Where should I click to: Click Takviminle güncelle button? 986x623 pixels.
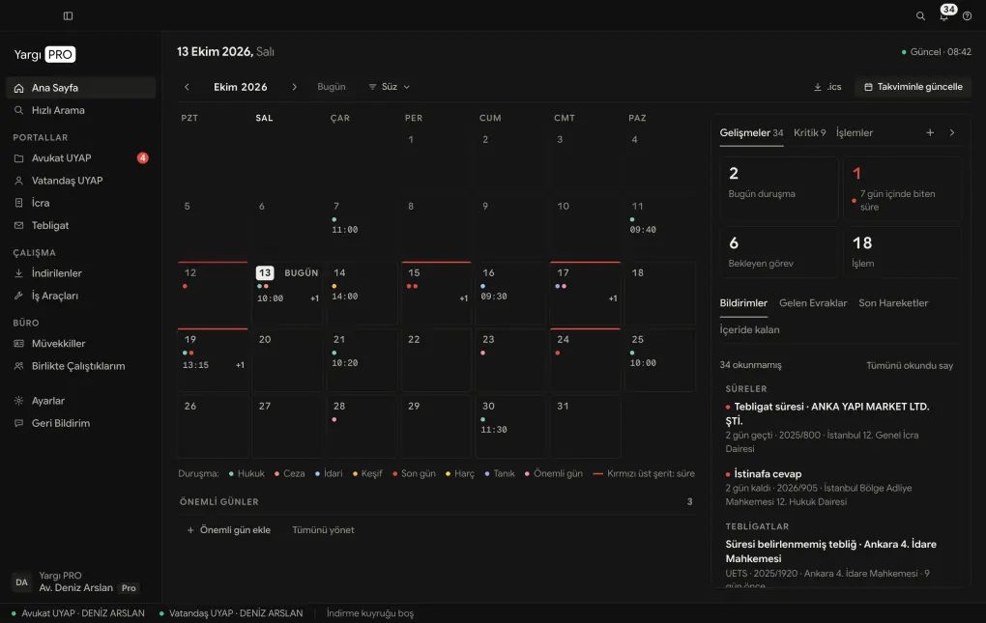[913, 87]
